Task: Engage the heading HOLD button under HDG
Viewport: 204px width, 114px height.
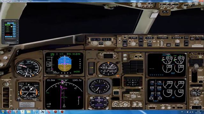Action: tap(149, 45)
